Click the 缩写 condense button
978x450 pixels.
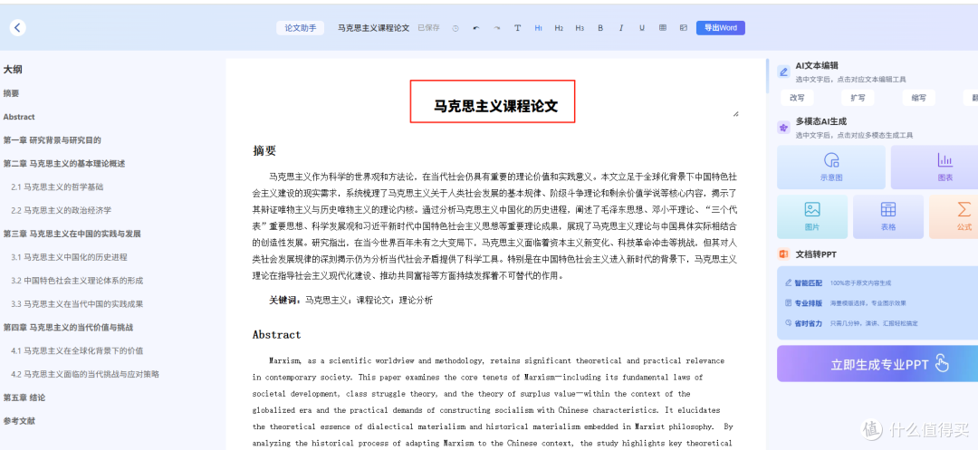coord(918,98)
